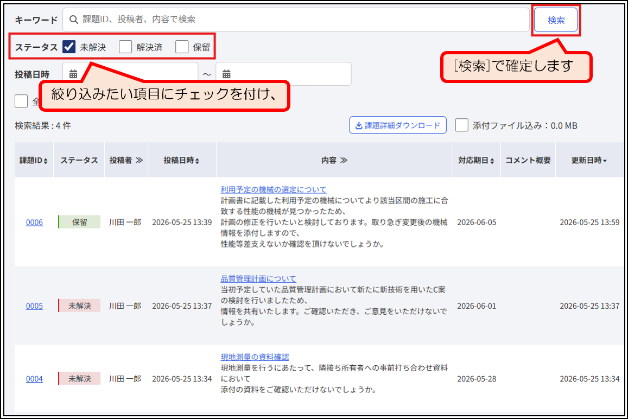The image size is (628, 419).
Task: Click the 保留 status badge in row 0006
Action: (79, 222)
